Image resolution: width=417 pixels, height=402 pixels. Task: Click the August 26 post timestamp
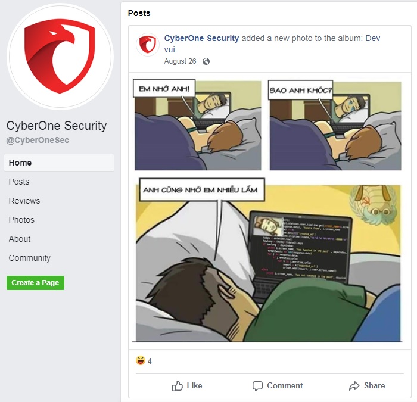coord(180,61)
